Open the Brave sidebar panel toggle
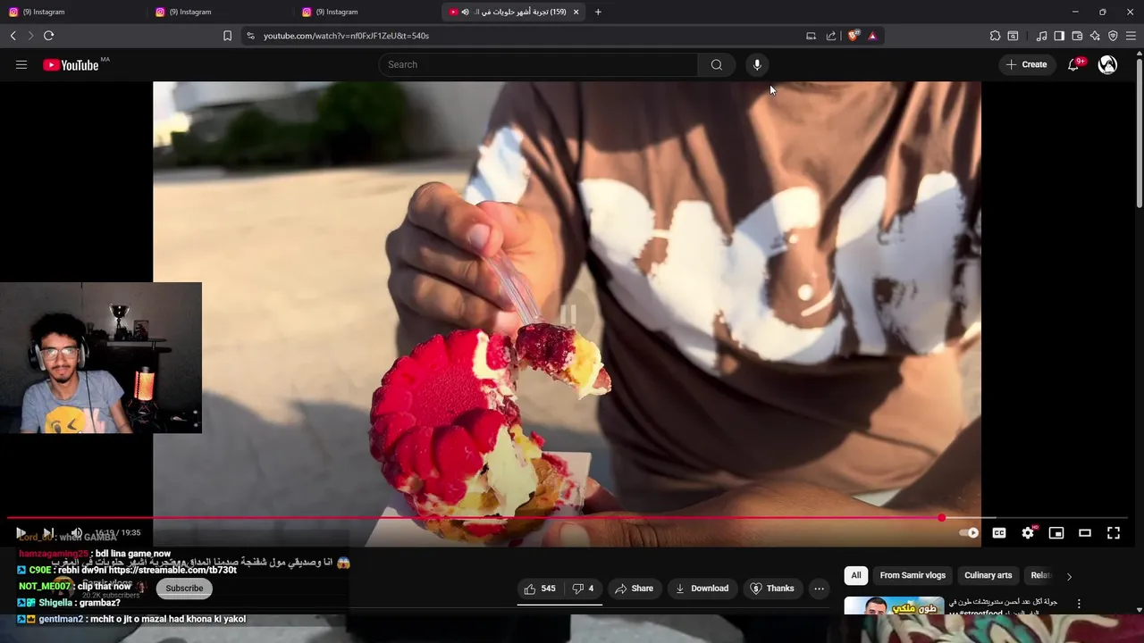 pyautogui.click(x=1059, y=36)
